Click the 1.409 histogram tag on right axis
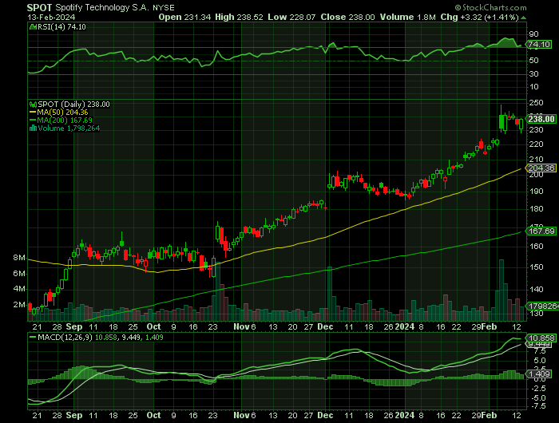This screenshot has width=559, height=423. [x=540, y=374]
